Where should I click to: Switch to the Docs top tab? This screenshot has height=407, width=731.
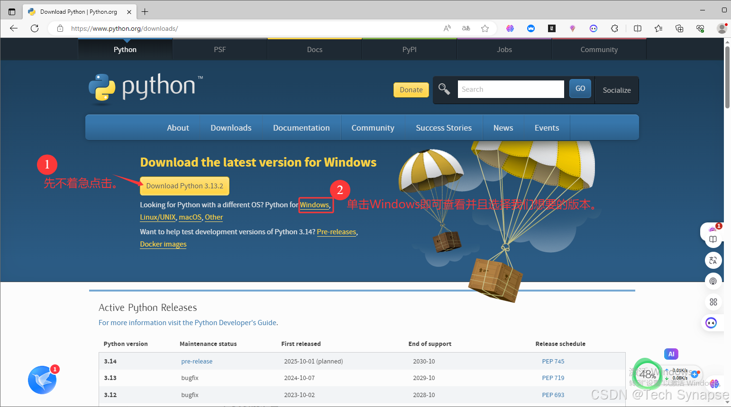click(x=315, y=49)
